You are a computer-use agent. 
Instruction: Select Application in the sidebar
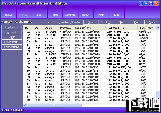[12, 27]
